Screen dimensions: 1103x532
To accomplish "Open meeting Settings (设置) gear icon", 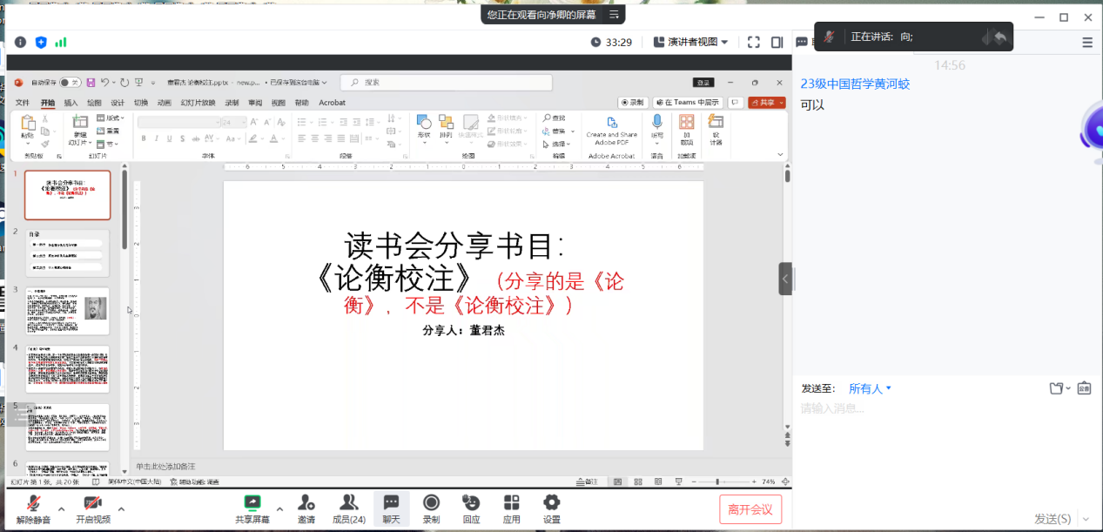I will click(551, 503).
